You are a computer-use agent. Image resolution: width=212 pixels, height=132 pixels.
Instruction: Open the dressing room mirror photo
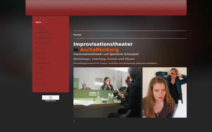point(107,92)
